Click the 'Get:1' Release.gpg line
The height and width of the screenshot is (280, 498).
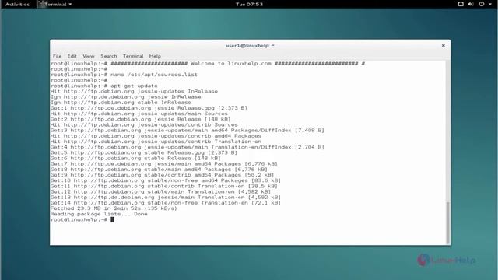(x=149, y=108)
